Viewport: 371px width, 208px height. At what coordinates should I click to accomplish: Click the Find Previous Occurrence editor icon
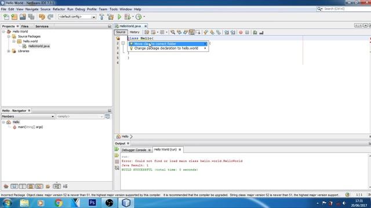(x=179, y=32)
